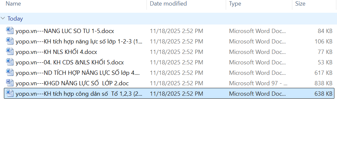Select file 04. KH CDS &NLS KHỐI 5.docx
Screen dimensions: 337x165
tap(69, 62)
